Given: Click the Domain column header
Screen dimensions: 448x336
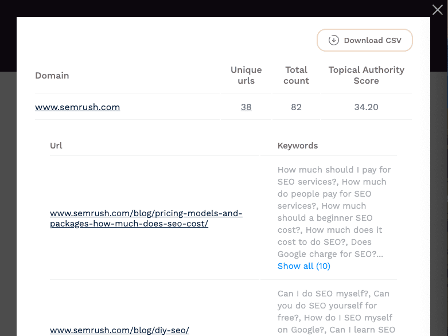Looking at the screenshot, I should [52, 75].
